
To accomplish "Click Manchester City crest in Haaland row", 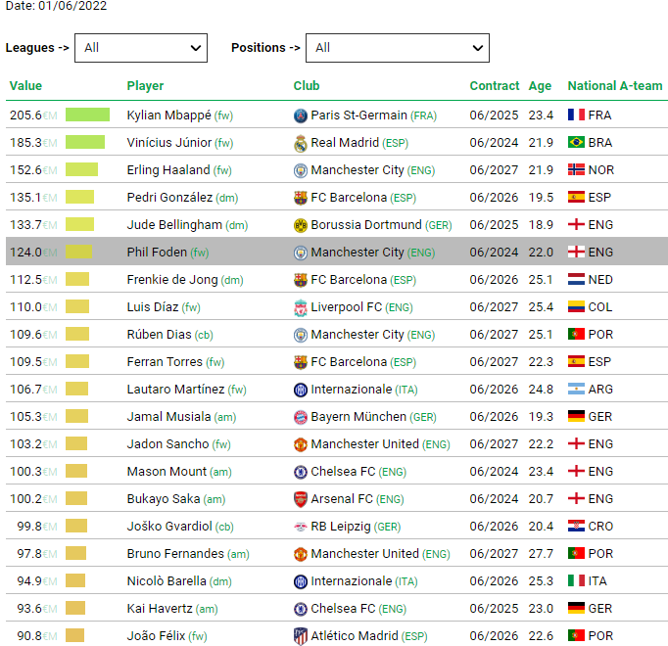I will (301, 170).
